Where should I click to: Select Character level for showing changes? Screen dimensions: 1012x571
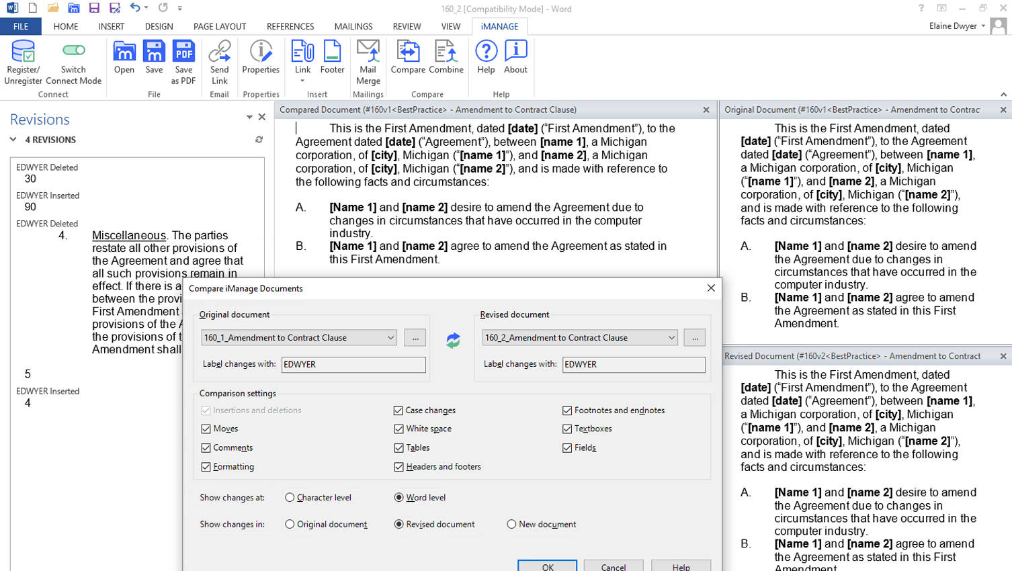290,498
